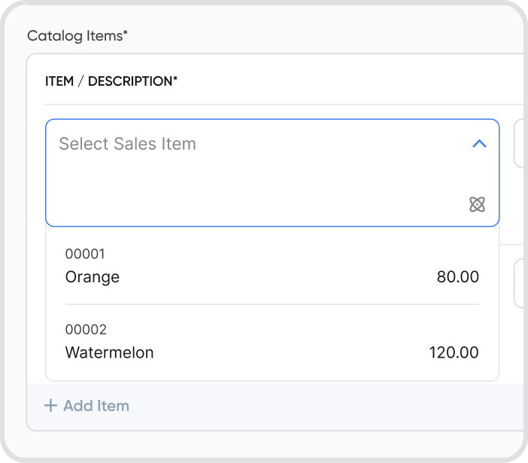Select the 80.00 price entry

click(457, 276)
